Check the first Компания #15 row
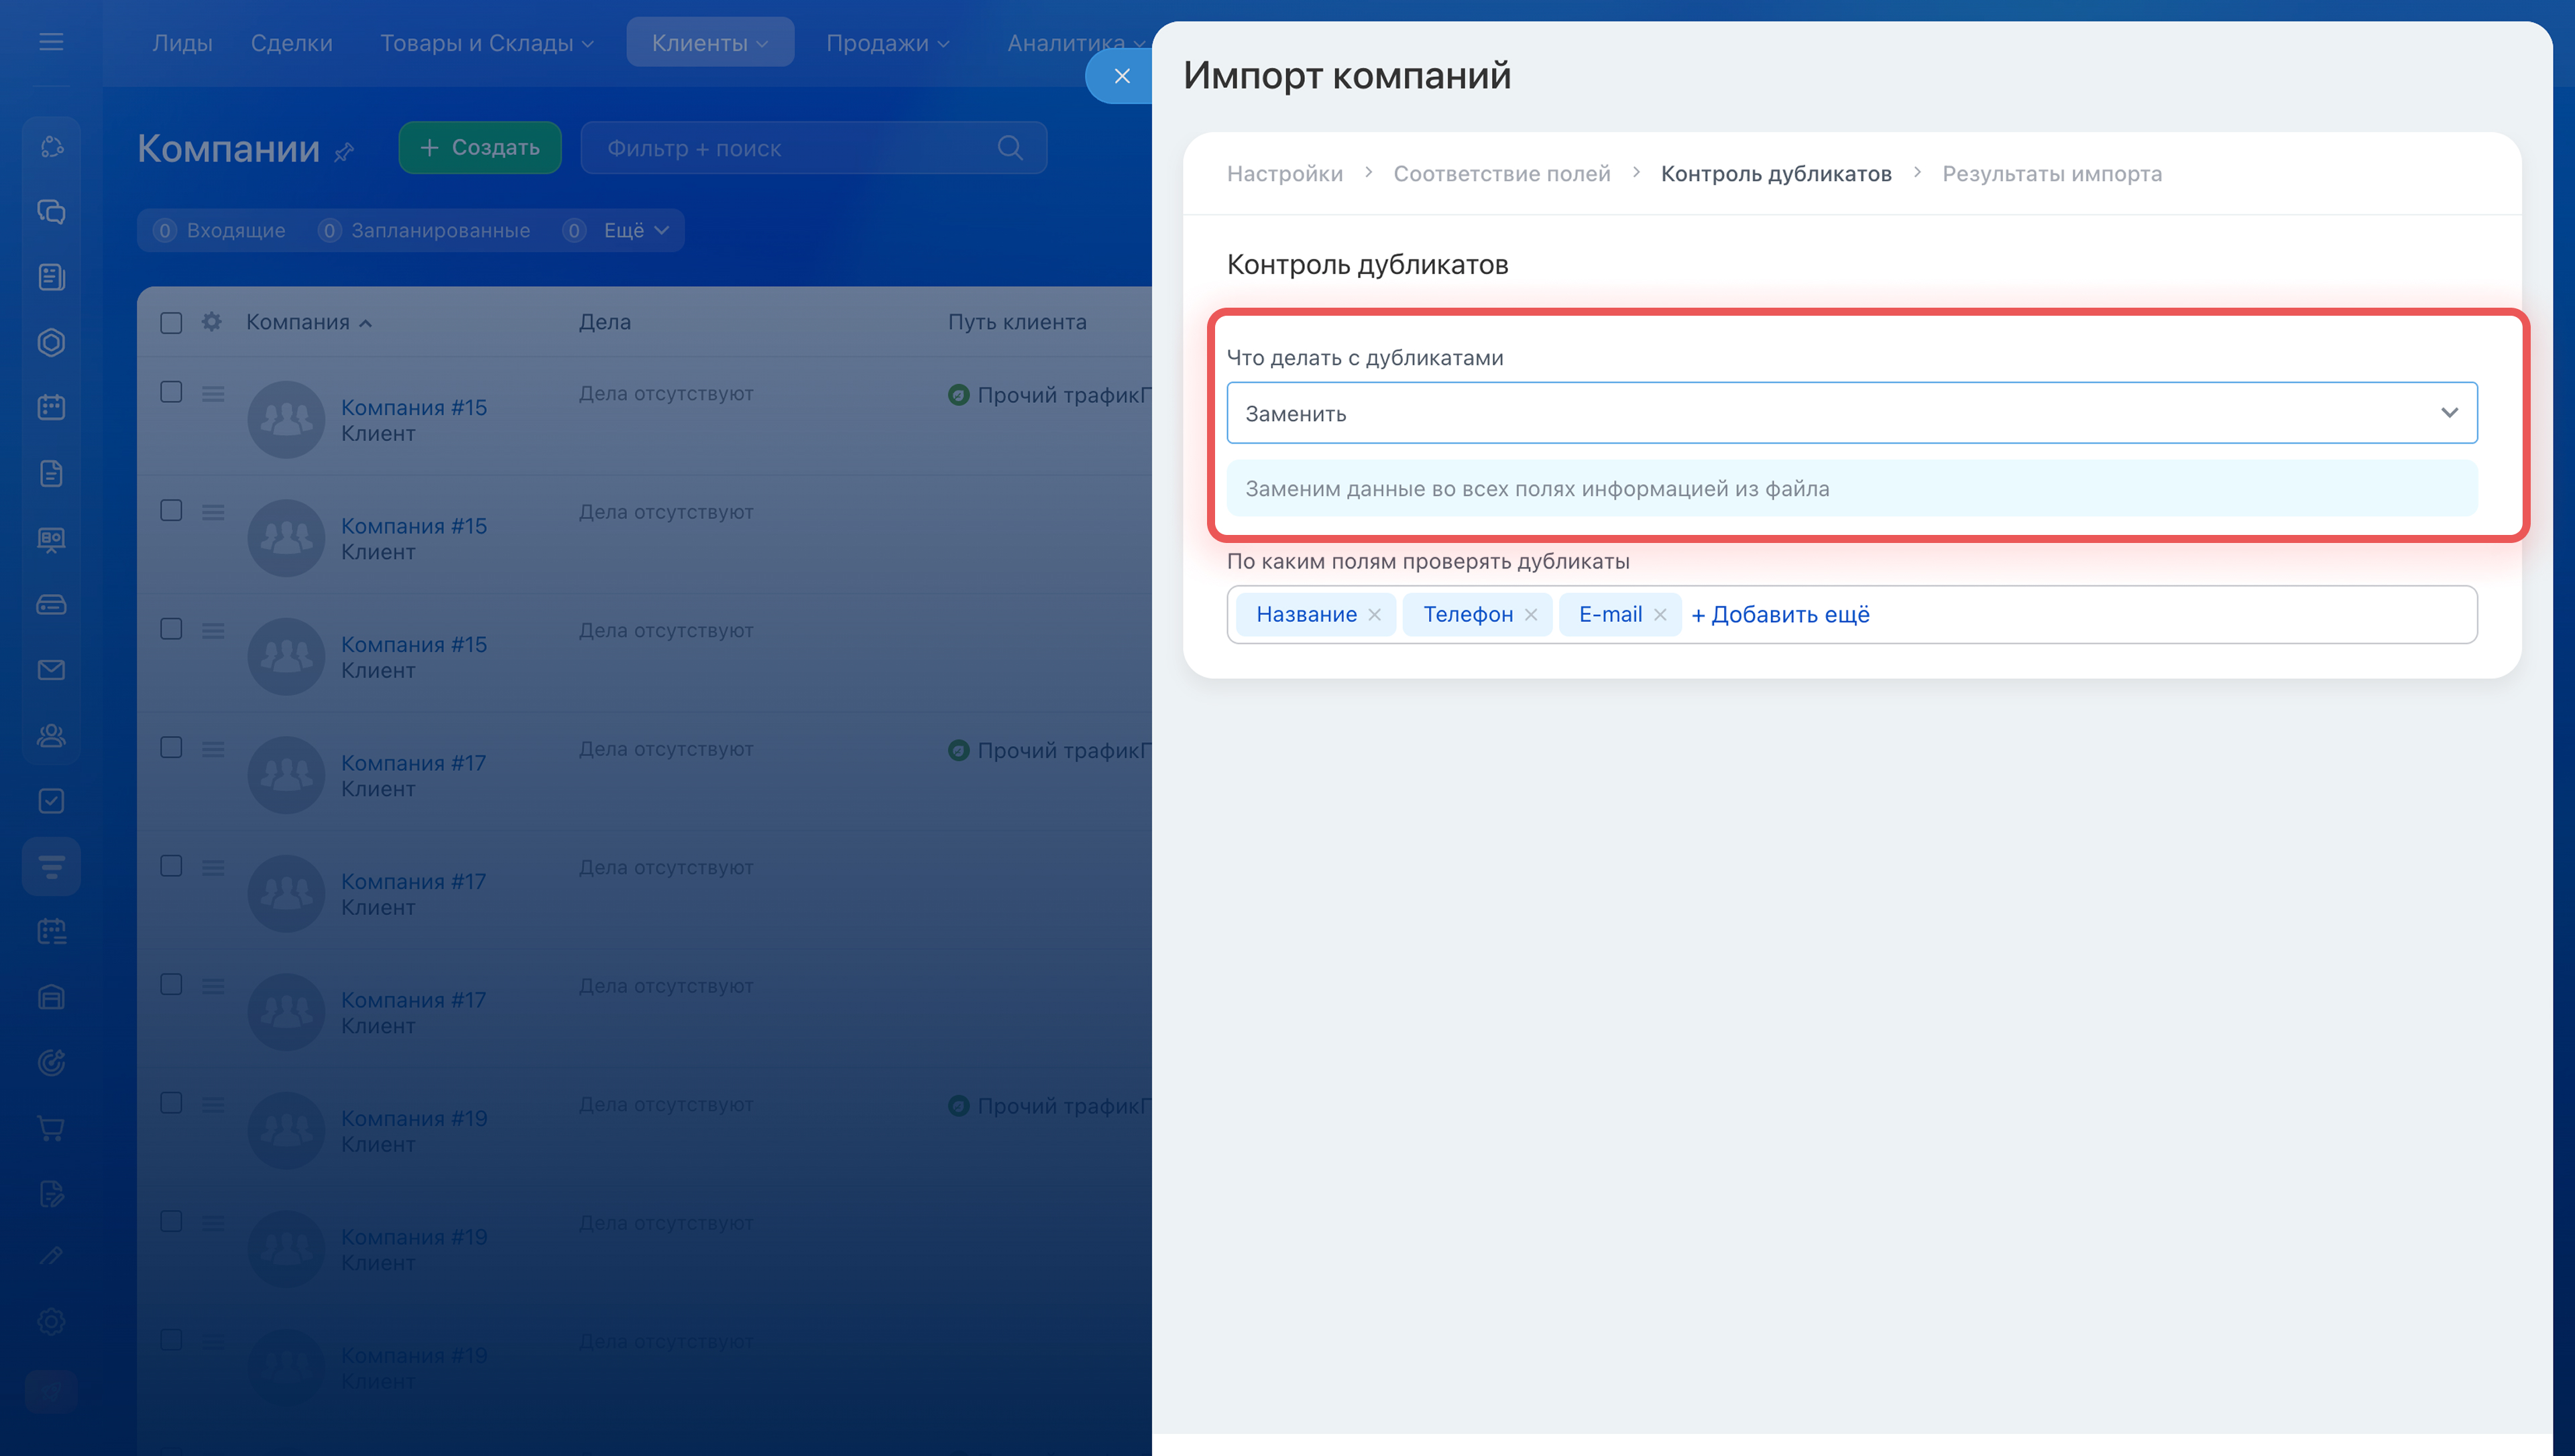The image size is (2575, 1456). (171, 392)
